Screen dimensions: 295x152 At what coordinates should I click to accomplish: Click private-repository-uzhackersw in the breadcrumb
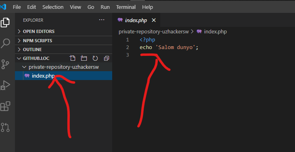153,32
